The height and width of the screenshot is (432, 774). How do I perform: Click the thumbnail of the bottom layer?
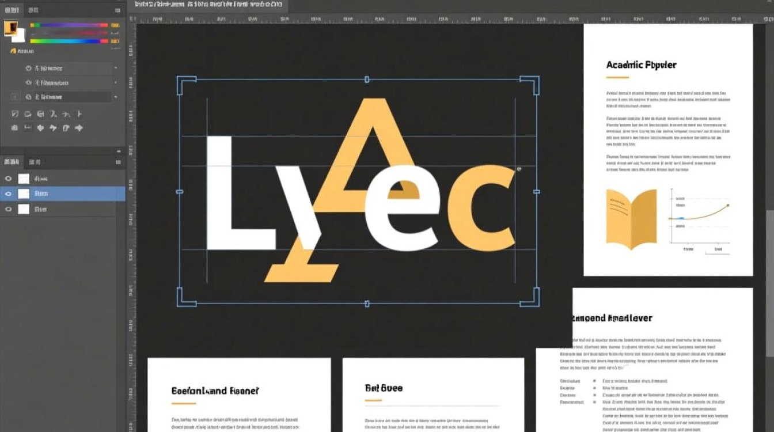pyautogui.click(x=24, y=209)
